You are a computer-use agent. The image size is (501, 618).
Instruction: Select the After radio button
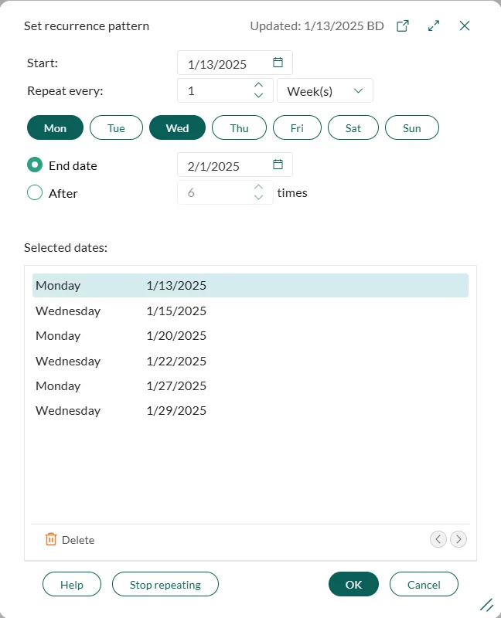click(35, 193)
